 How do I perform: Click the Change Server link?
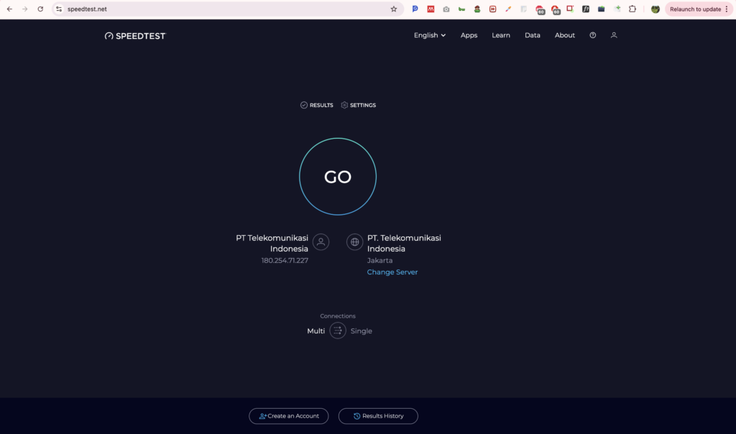pyautogui.click(x=392, y=272)
